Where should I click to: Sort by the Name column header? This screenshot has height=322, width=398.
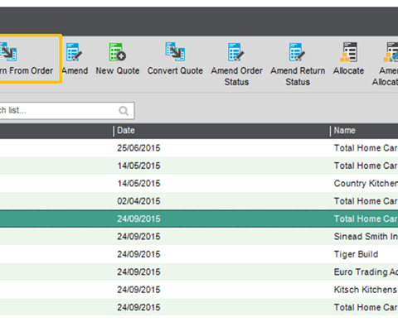pos(344,130)
